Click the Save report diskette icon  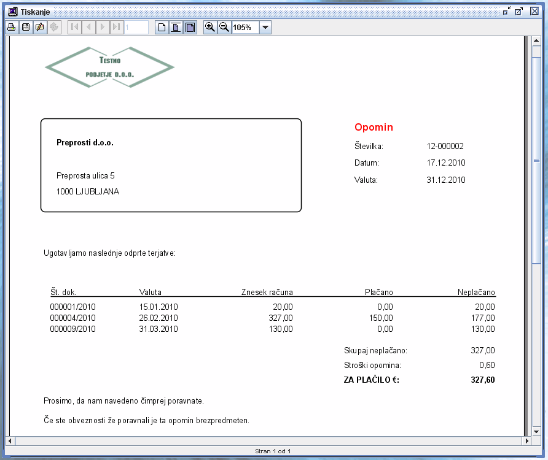point(26,28)
